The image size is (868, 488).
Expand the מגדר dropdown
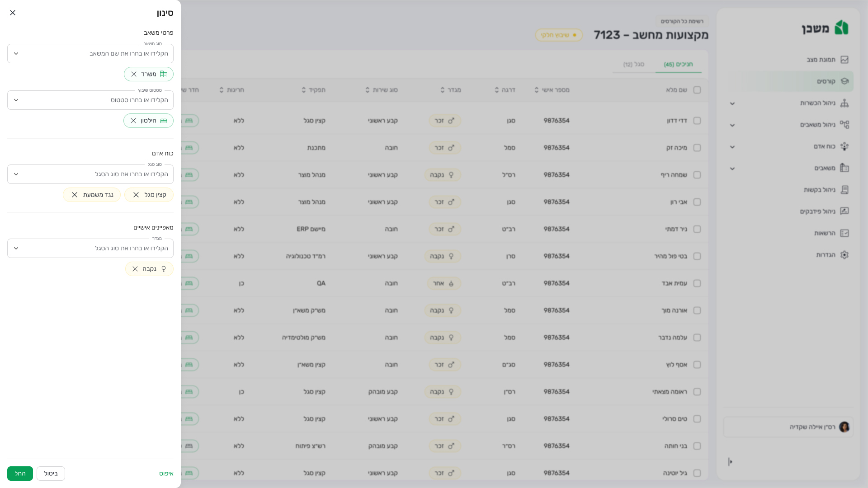pyautogui.click(x=16, y=249)
